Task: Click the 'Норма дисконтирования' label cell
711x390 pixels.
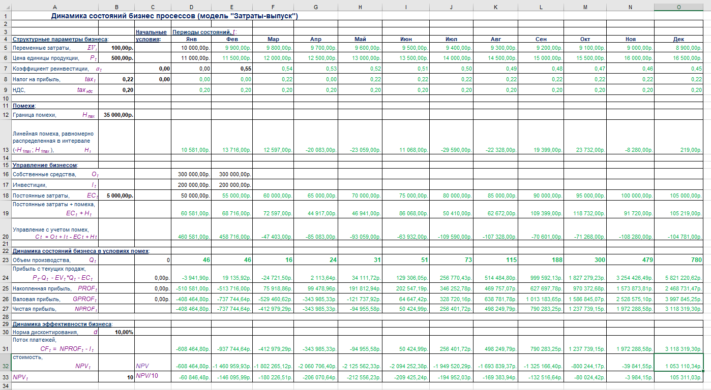Action: point(54,332)
